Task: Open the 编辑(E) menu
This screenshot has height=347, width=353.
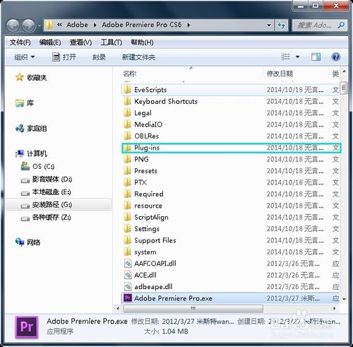Action: pyautogui.click(x=50, y=42)
